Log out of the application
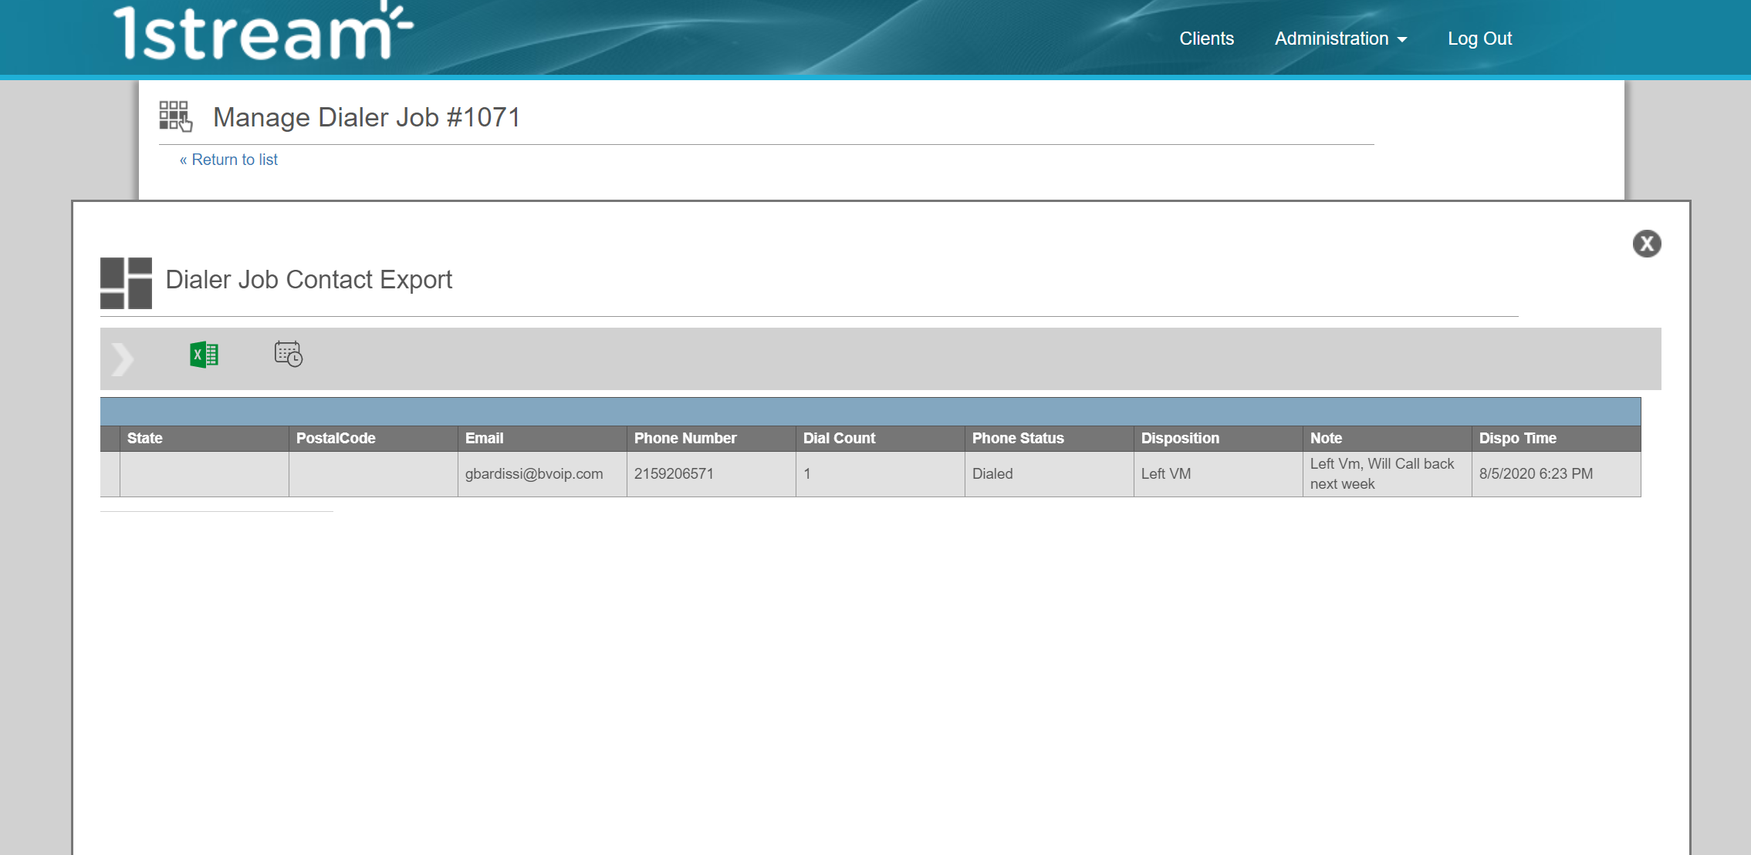 pos(1479,39)
